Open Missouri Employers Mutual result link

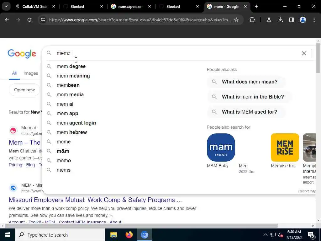(95, 200)
